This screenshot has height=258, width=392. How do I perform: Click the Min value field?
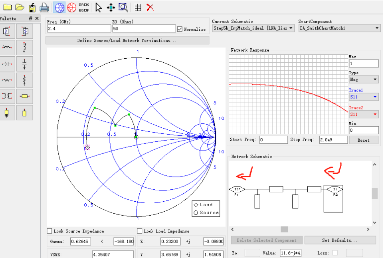point(364,130)
